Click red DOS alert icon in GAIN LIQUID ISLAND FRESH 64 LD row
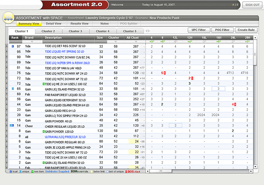Viewport: 264px width, 185px height. [x=235, y=104]
